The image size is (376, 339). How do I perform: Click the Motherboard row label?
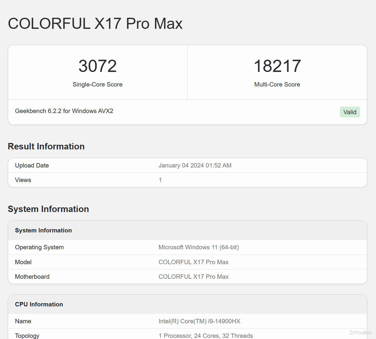32,277
